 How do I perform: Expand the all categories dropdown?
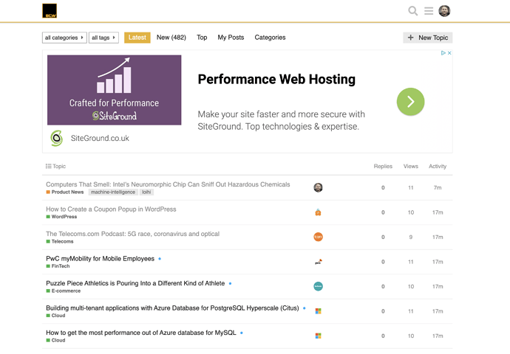[64, 38]
